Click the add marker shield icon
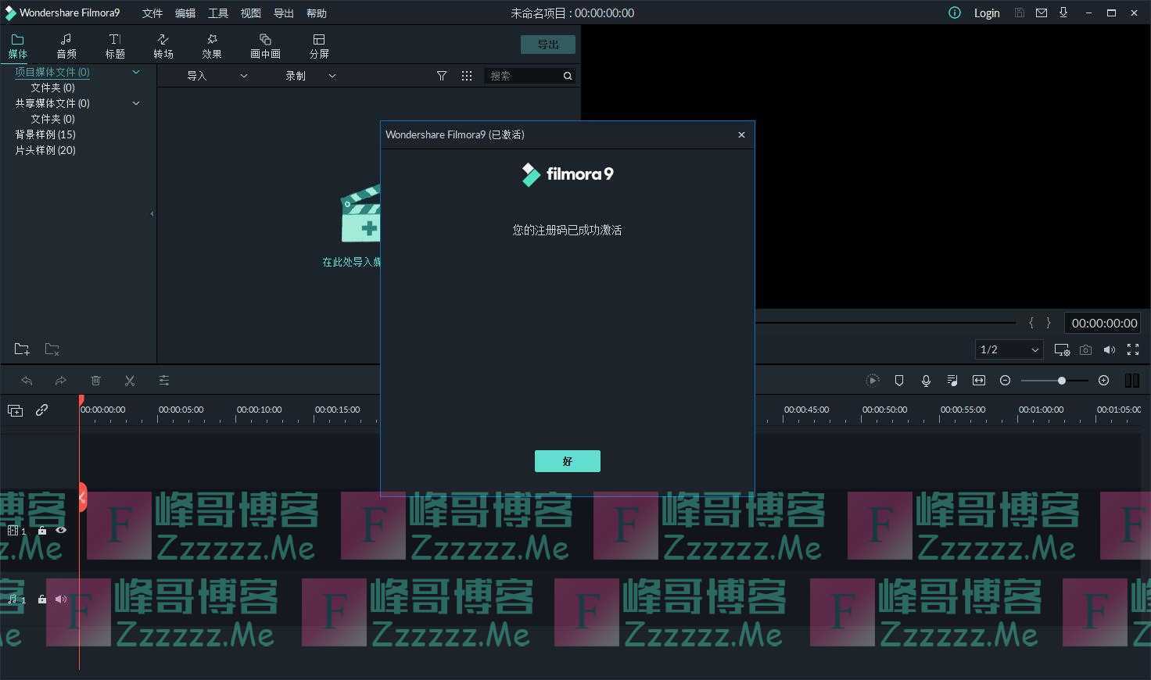The height and width of the screenshot is (680, 1151). coord(899,381)
